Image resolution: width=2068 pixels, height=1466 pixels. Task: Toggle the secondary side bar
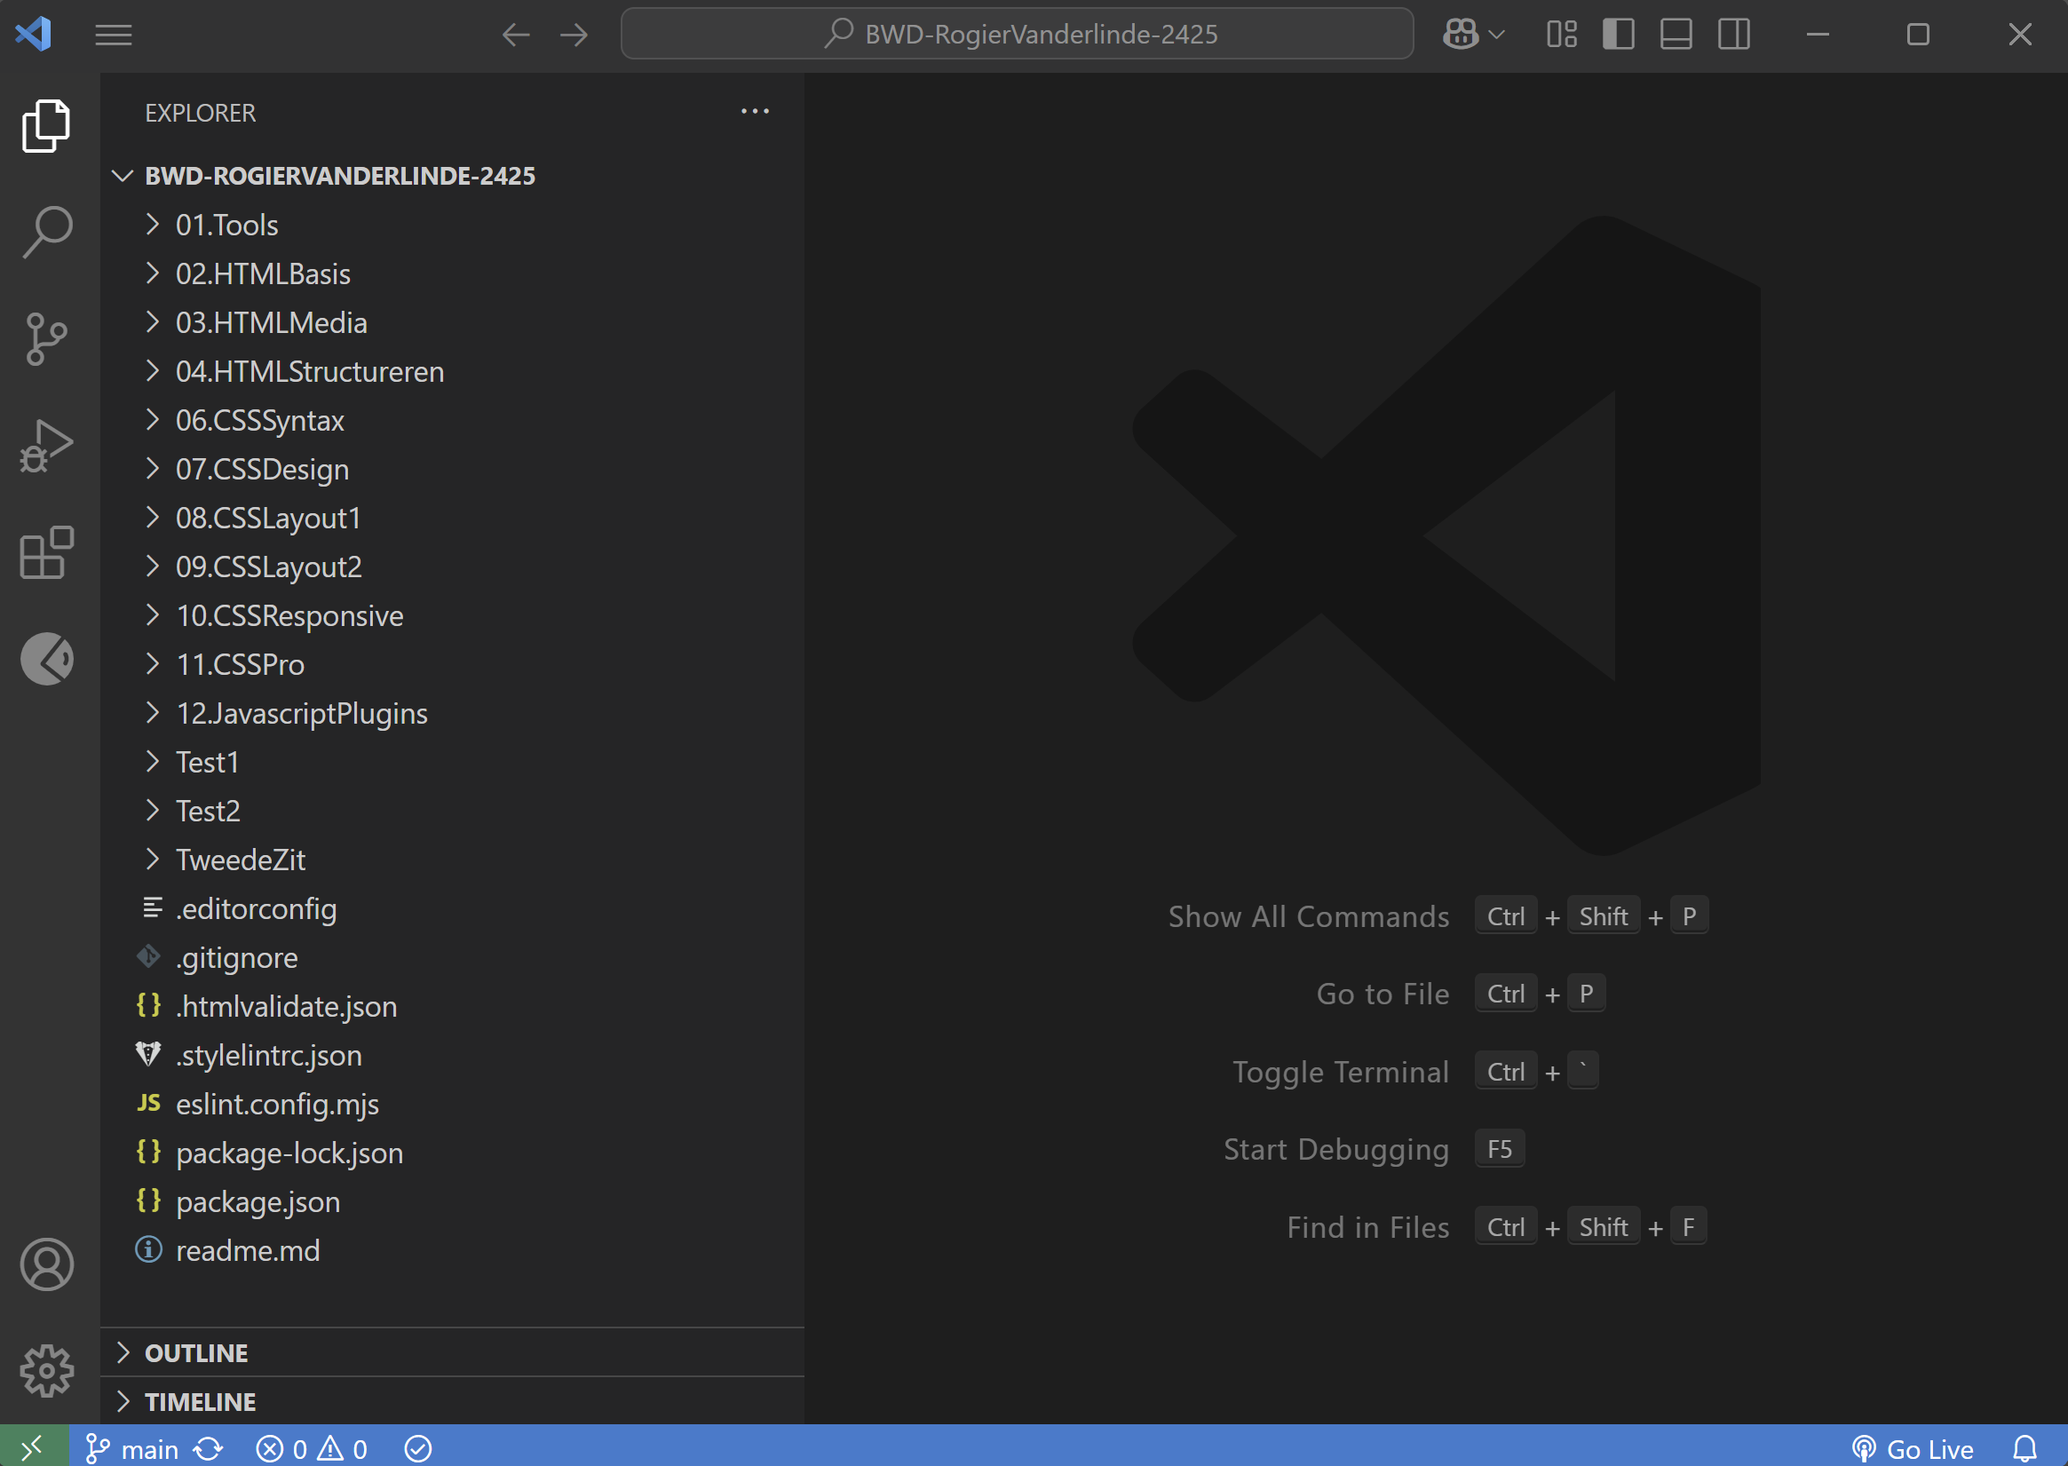coord(1733,34)
